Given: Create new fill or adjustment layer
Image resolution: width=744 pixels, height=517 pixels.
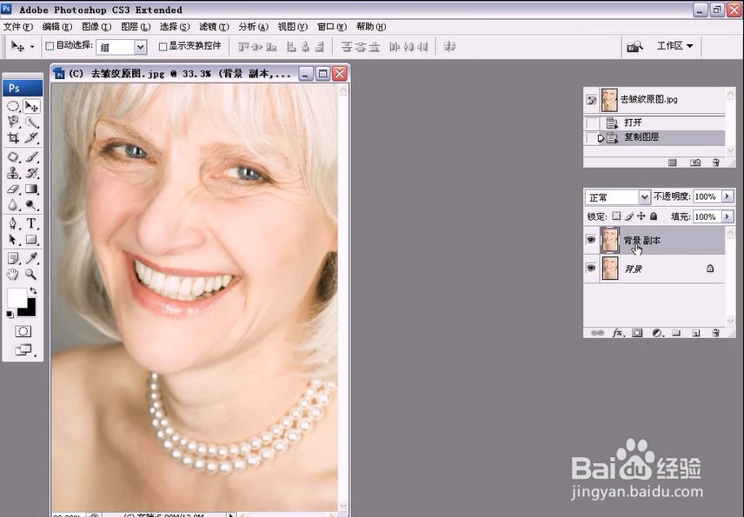Looking at the screenshot, I should [x=657, y=333].
